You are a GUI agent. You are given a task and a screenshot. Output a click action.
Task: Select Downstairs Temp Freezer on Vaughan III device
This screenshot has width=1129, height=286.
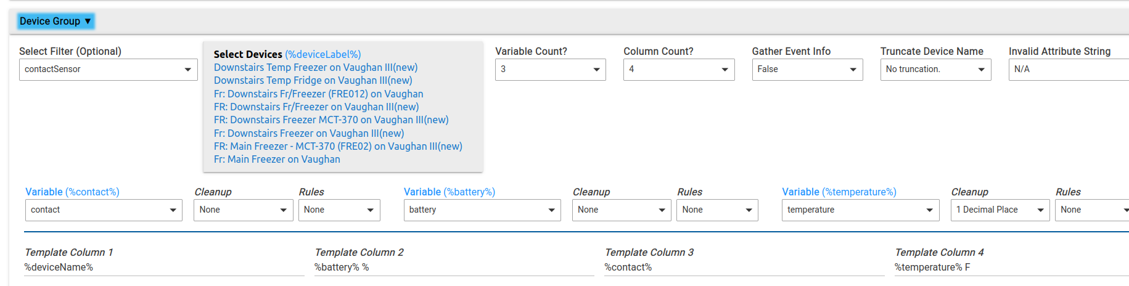[x=316, y=67]
